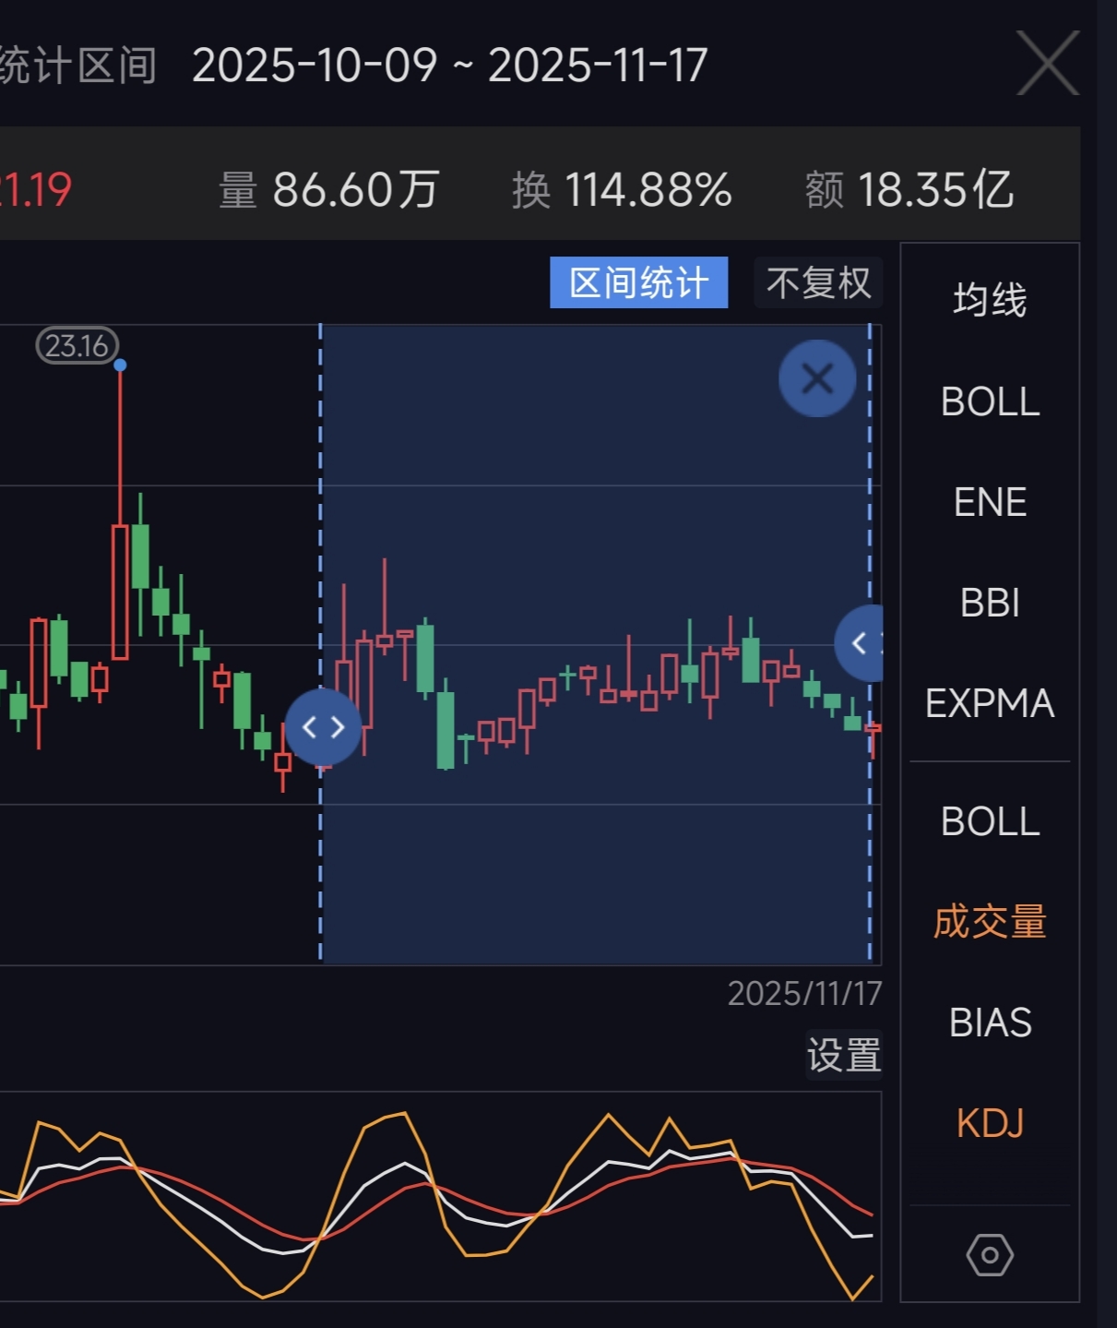Select the ENE indicator
This screenshot has height=1328, width=1117.
[990, 502]
